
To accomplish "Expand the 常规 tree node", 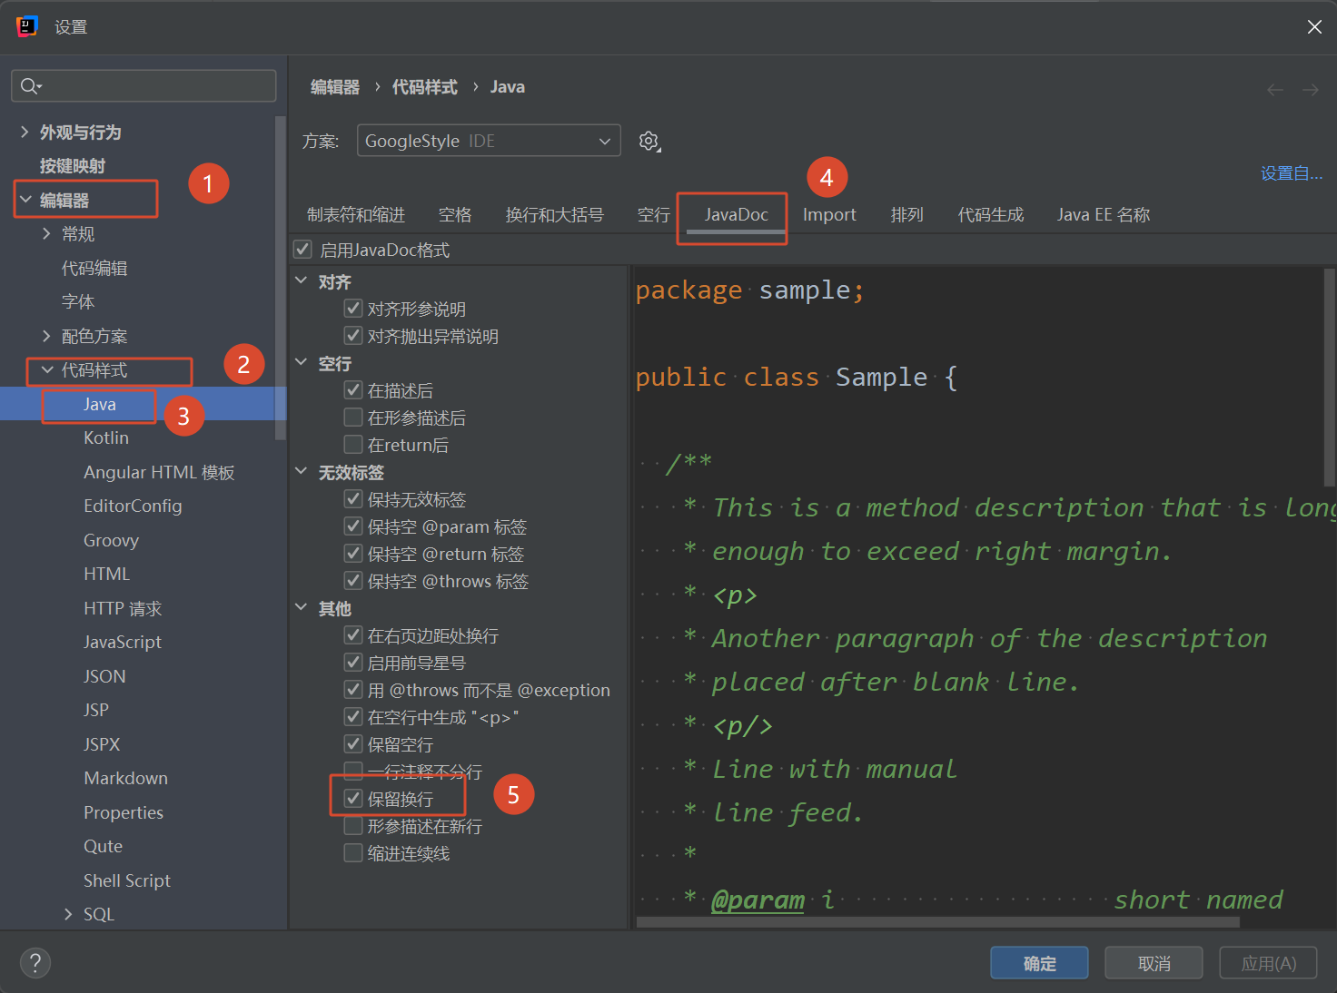I will pyautogui.click(x=46, y=233).
